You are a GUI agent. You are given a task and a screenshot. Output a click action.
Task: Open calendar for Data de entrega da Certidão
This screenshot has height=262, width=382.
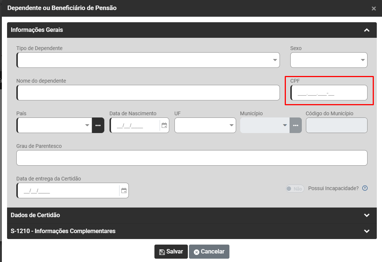point(124,190)
